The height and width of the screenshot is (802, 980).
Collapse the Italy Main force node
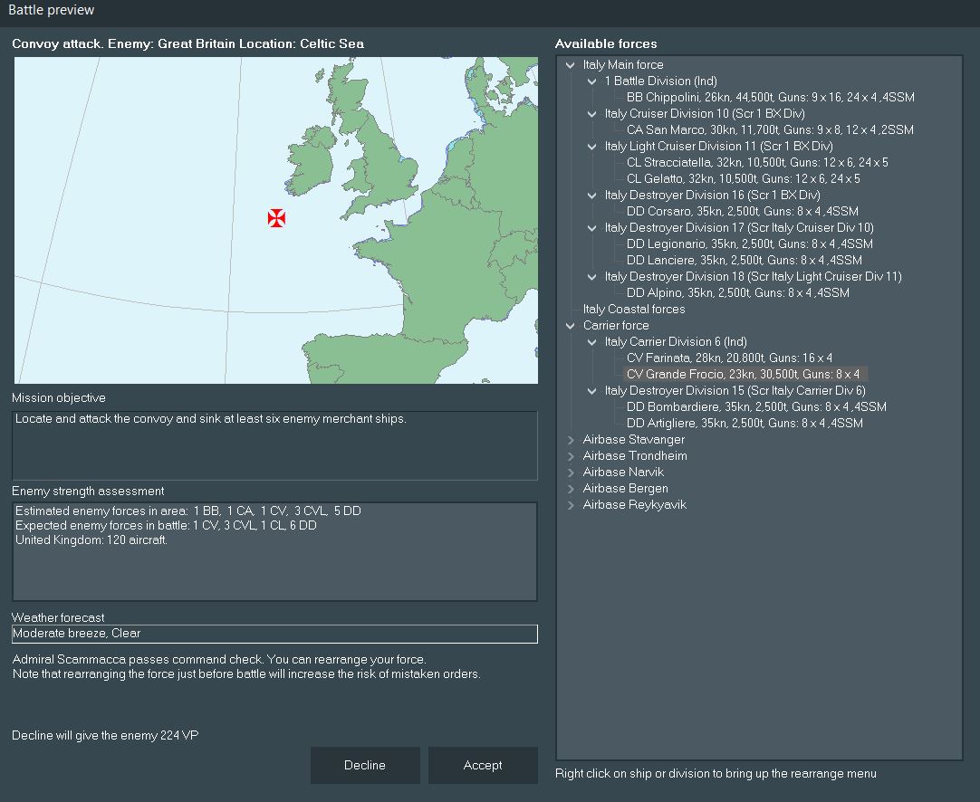tap(570, 65)
